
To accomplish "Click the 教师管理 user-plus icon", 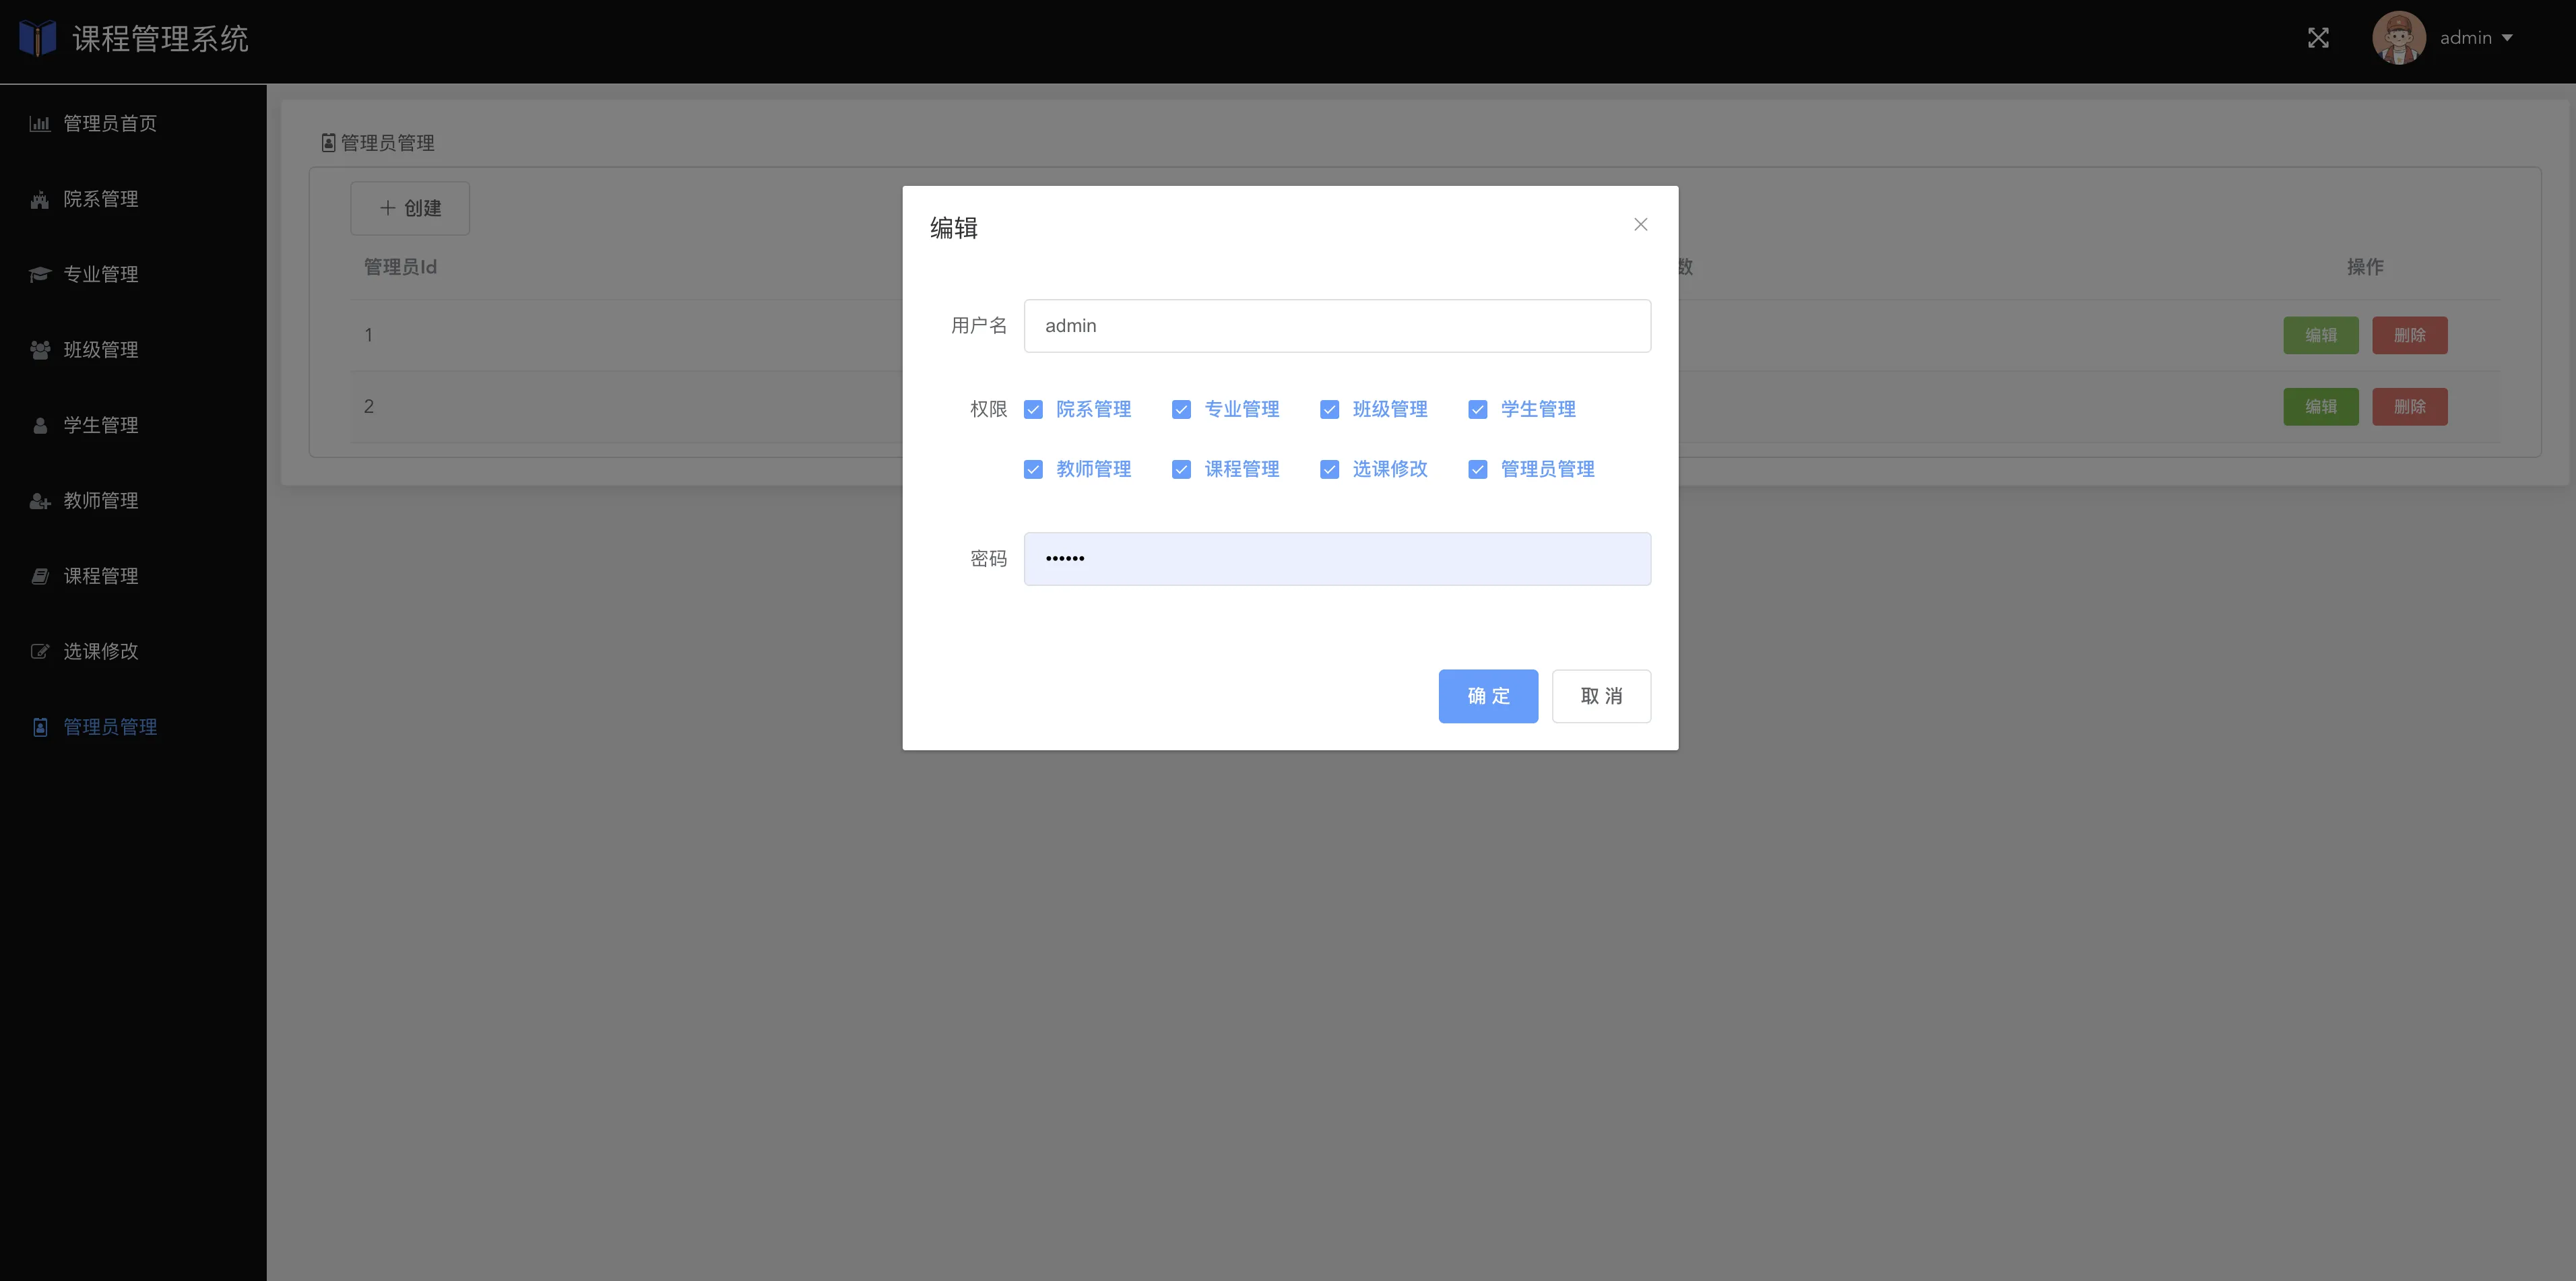I will click(40, 501).
